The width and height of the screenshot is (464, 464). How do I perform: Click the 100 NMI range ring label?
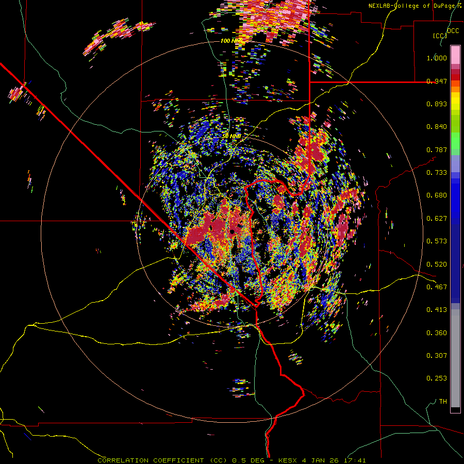pyautogui.click(x=231, y=41)
